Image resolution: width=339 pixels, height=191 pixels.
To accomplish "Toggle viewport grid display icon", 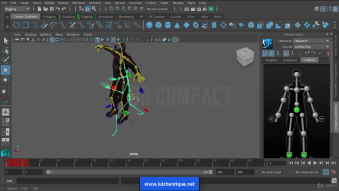I will pos(52,40).
